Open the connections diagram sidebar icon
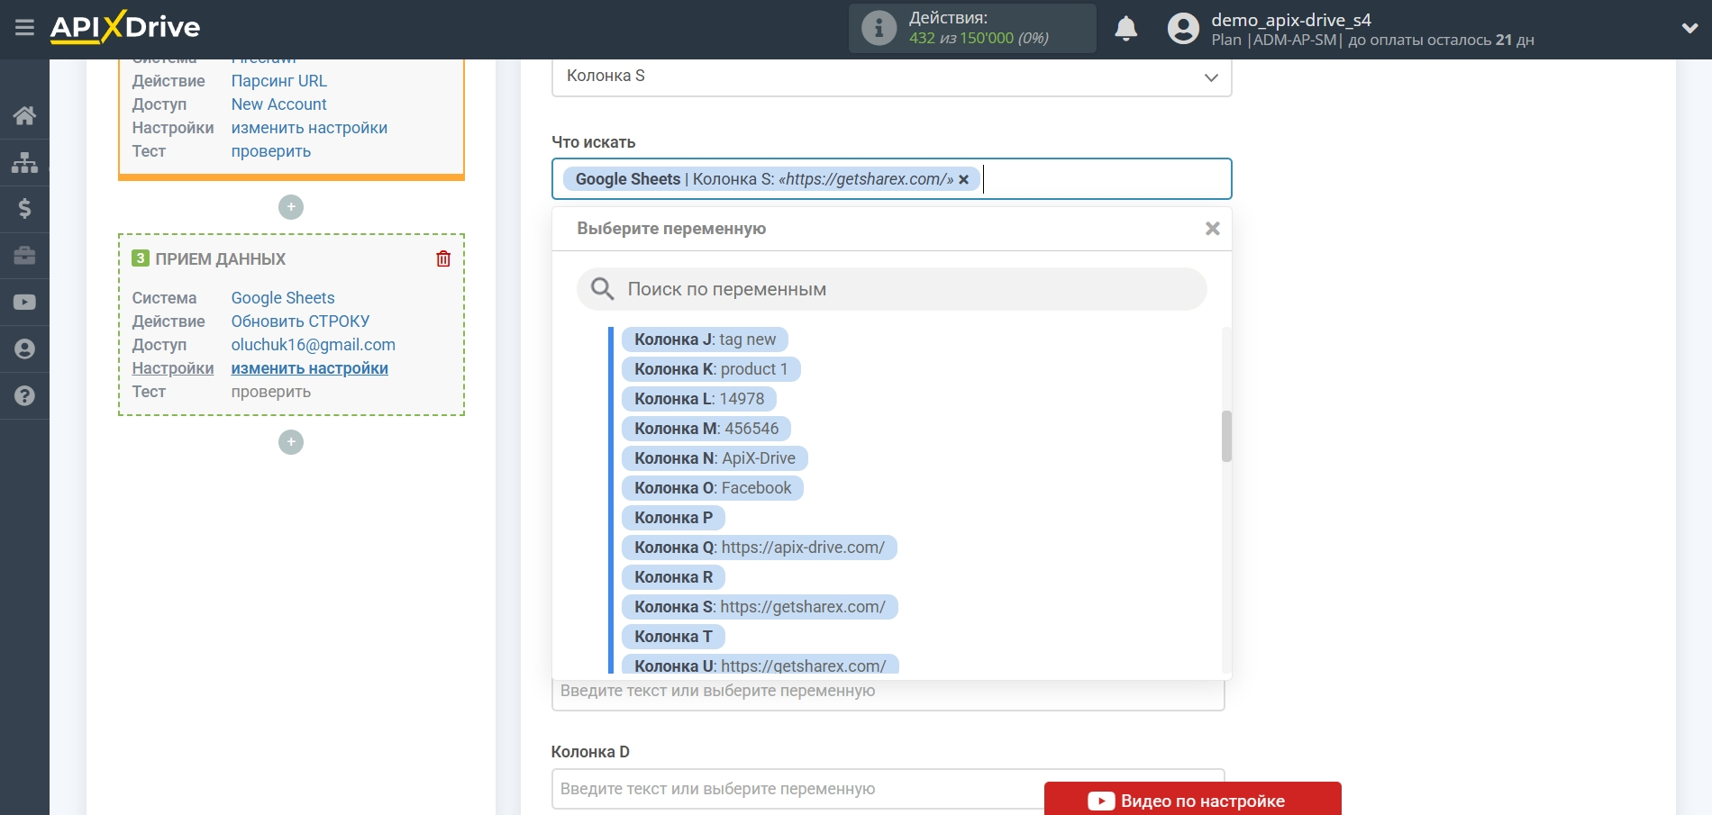This screenshot has height=815, width=1712. point(24,162)
